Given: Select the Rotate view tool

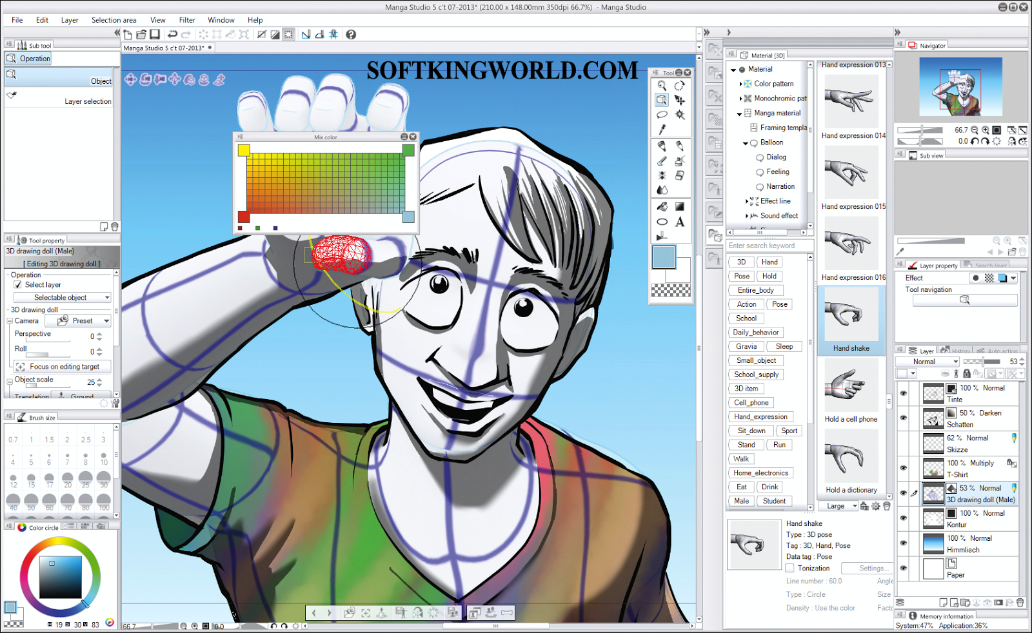Looking at the screenshot, I should click(679, 85).
